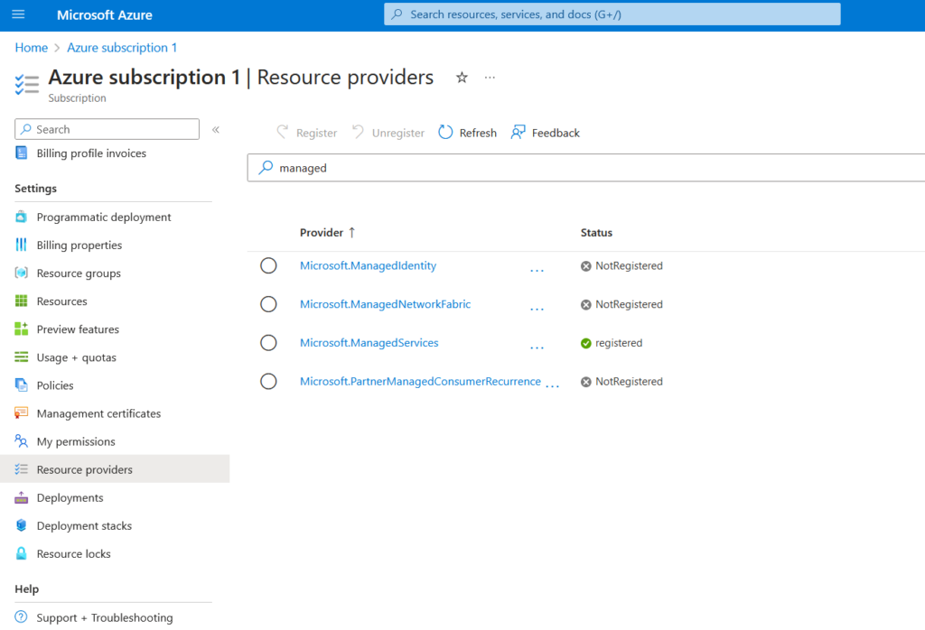This screenshot has height=630, width=925.
Task: Focus the global Azure search box
Action: pyautogui.click(x=612, y=14)
